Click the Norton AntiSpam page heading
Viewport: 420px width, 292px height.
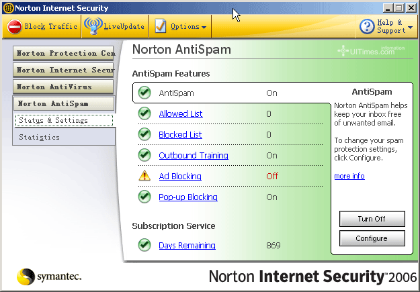coord(181,50)
